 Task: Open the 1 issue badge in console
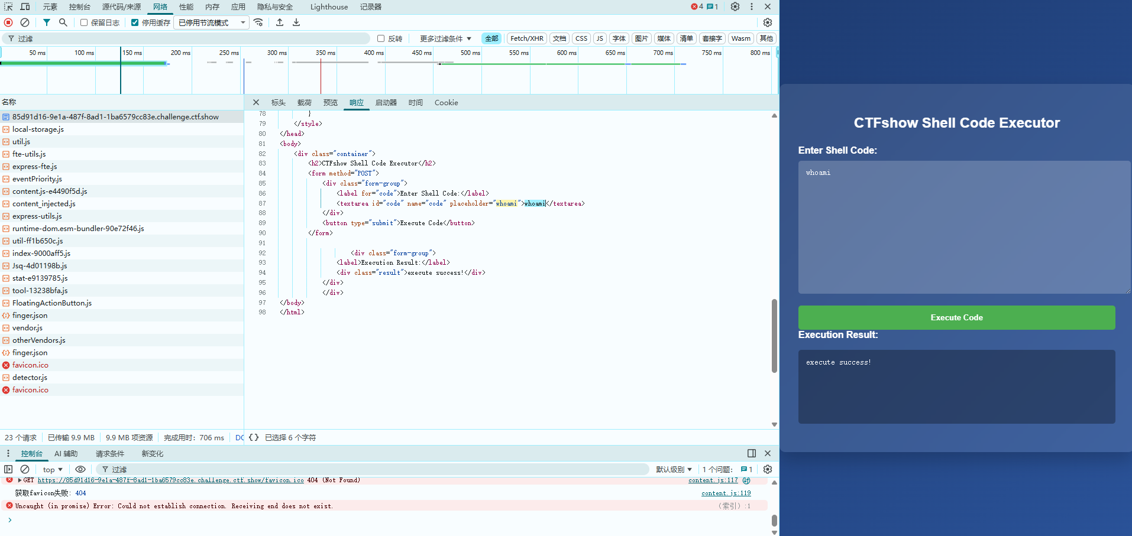tap(746, 469)
